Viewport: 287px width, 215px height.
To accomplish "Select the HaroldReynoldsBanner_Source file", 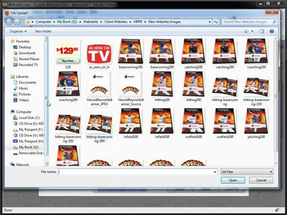I will click(x=131, y=89).
